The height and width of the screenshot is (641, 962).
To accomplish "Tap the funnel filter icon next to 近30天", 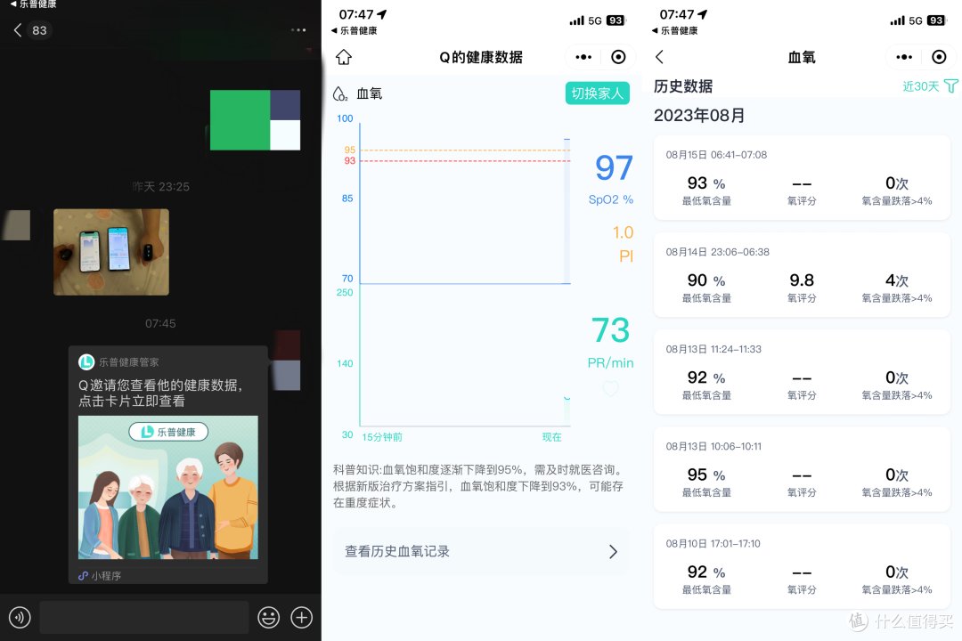I will pos(950,85).
